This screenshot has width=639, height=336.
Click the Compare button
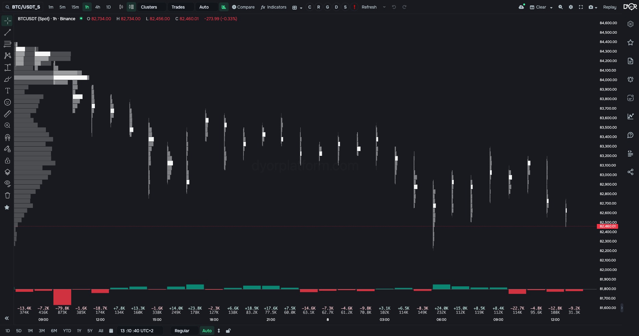tap(243, 7)
